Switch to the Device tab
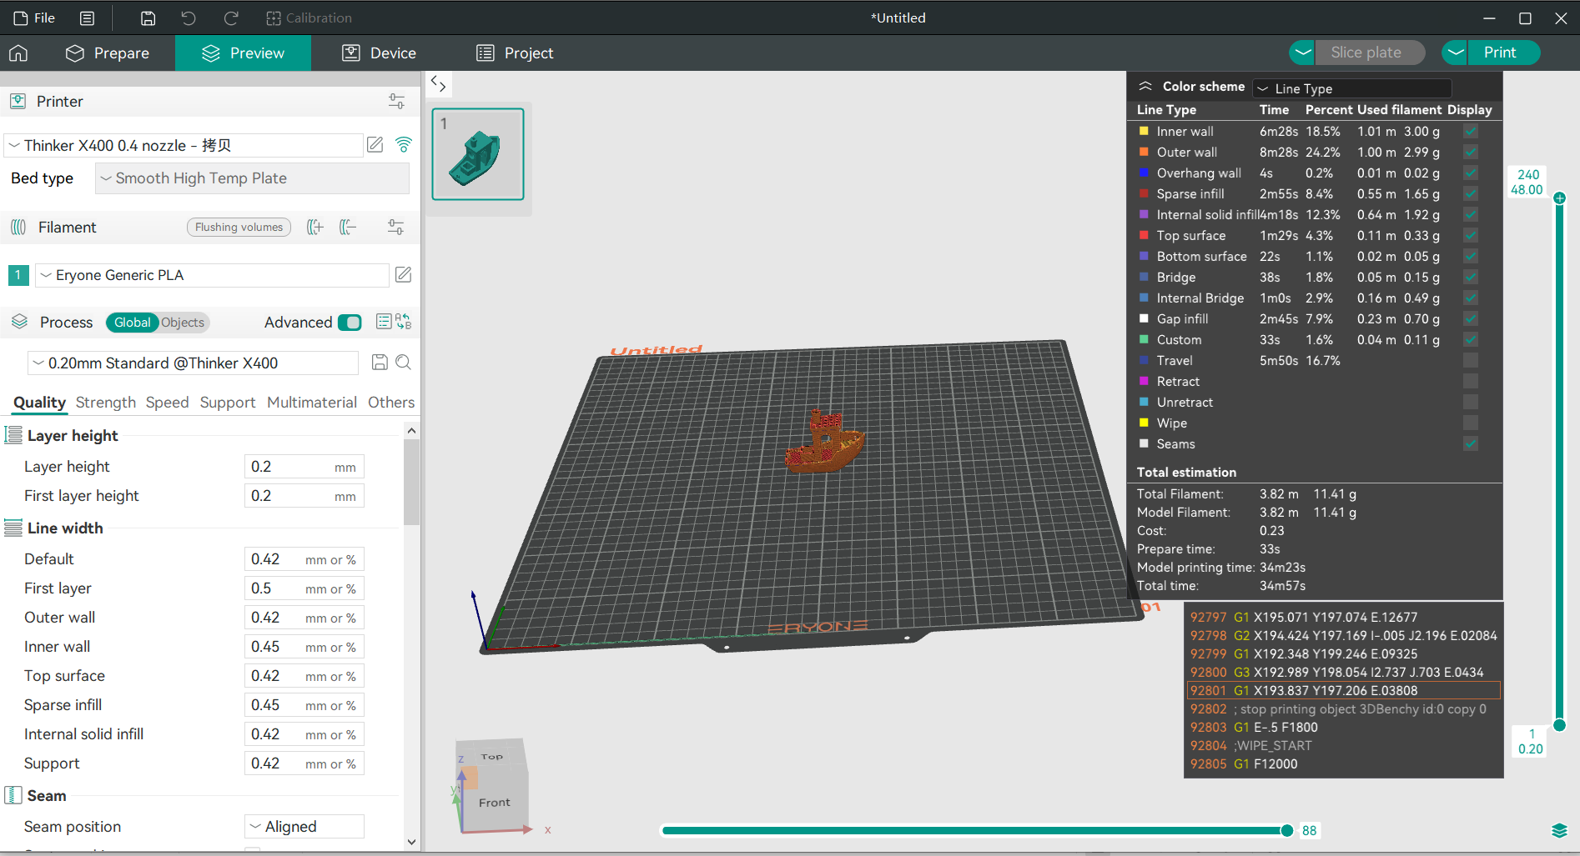The height and width of the screenshot is (856, 1580). [380, 53]
